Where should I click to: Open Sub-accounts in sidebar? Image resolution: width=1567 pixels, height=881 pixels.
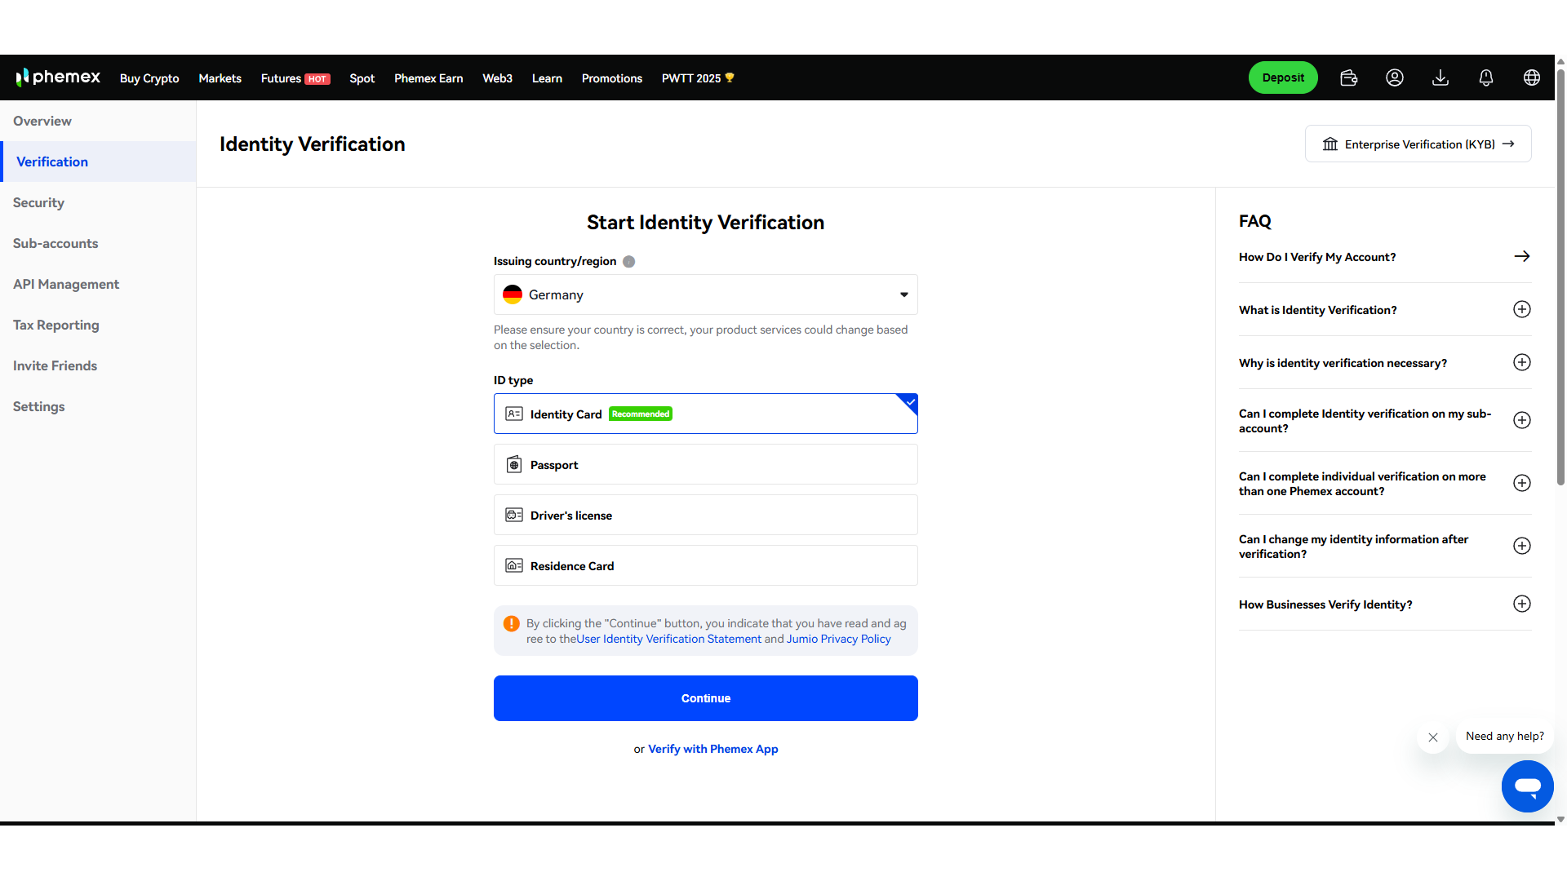click(x=98, y=243)
